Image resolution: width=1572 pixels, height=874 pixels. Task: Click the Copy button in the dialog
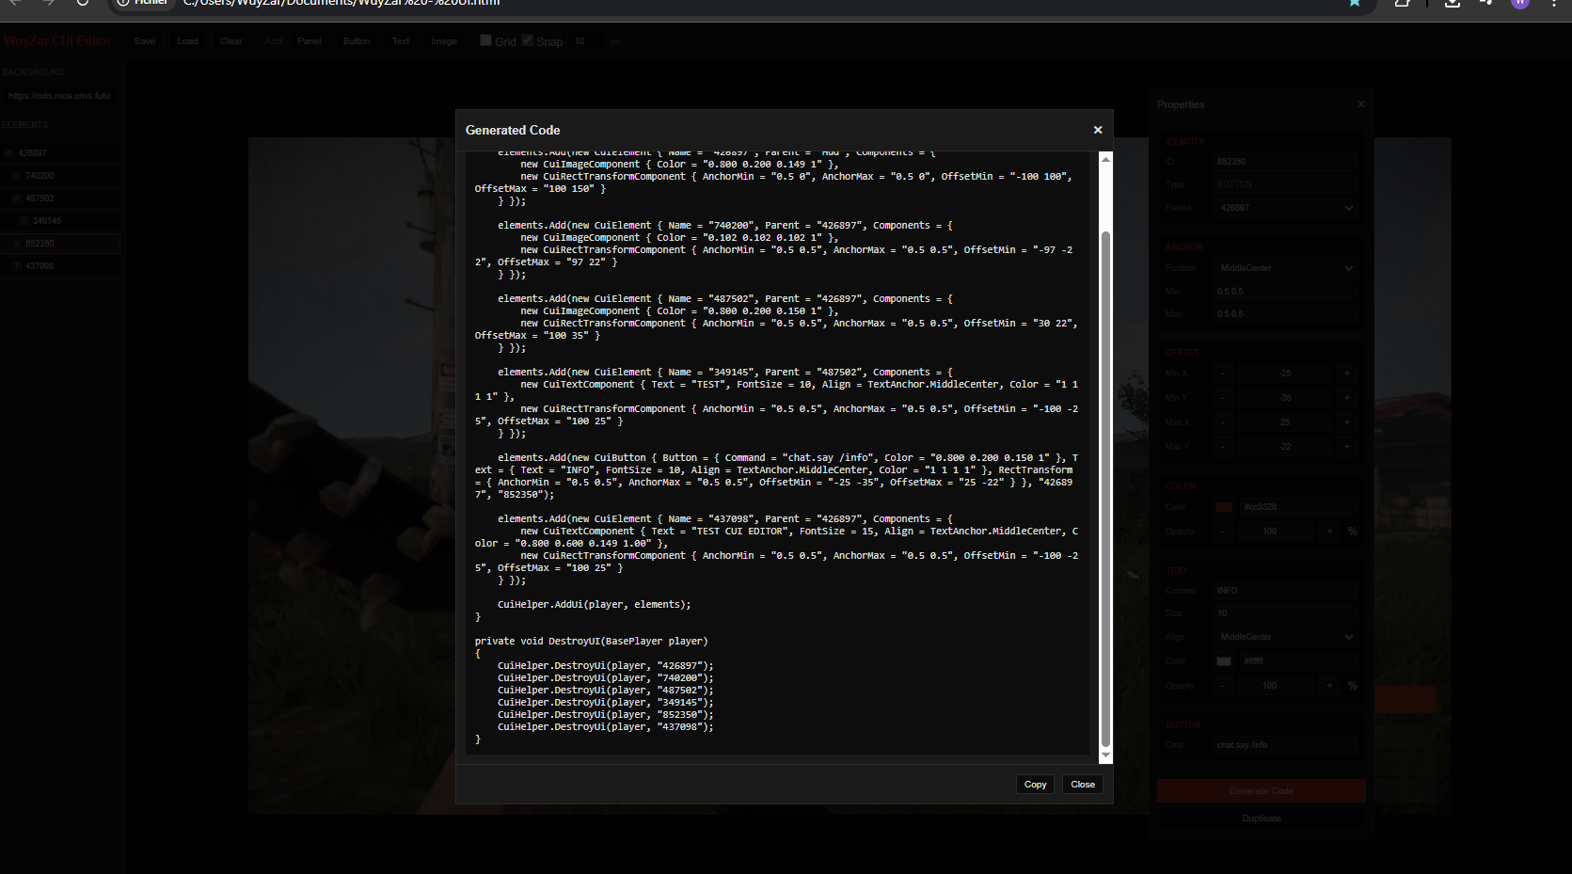pyautogui.click(x=1035, y=785)
